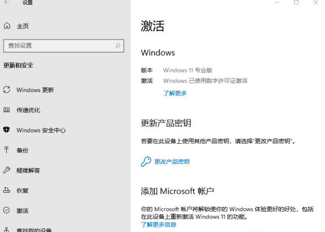Image resolution: width=325 pixels, height=232 pixels.
Task: Click the 了解更多 link under activation status
Action: coord(175,93)
